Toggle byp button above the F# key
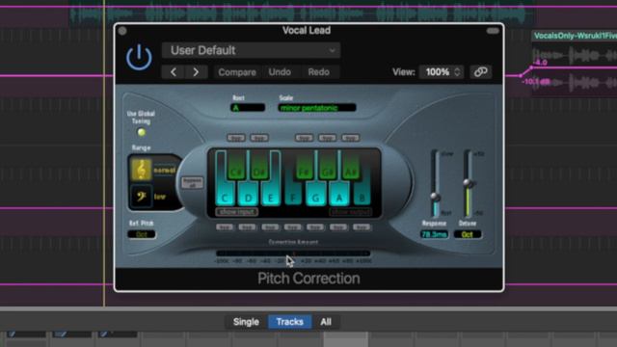Viewport: 617px width, 347px height. tap(304, 138)
